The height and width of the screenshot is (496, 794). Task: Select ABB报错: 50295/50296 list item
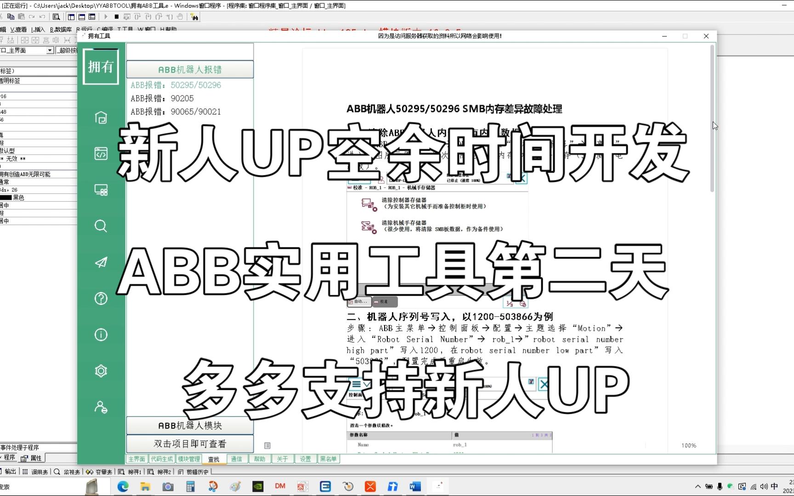click(176, 85)
